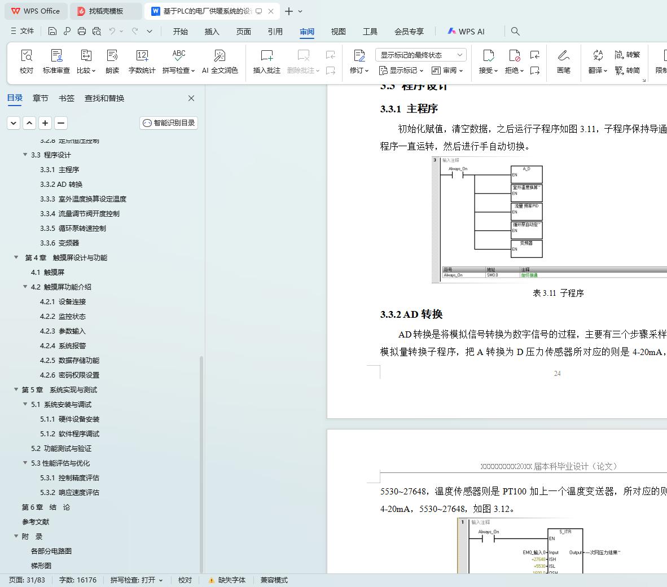Close the navigation pane with X

pos(191,98)
